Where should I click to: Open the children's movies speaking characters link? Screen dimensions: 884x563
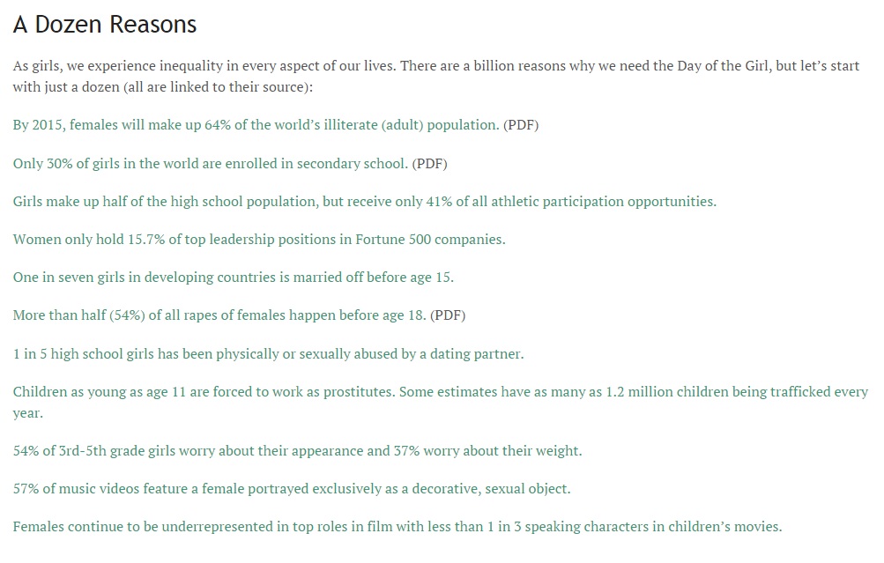pyautogui.click(x=397, y=527)
